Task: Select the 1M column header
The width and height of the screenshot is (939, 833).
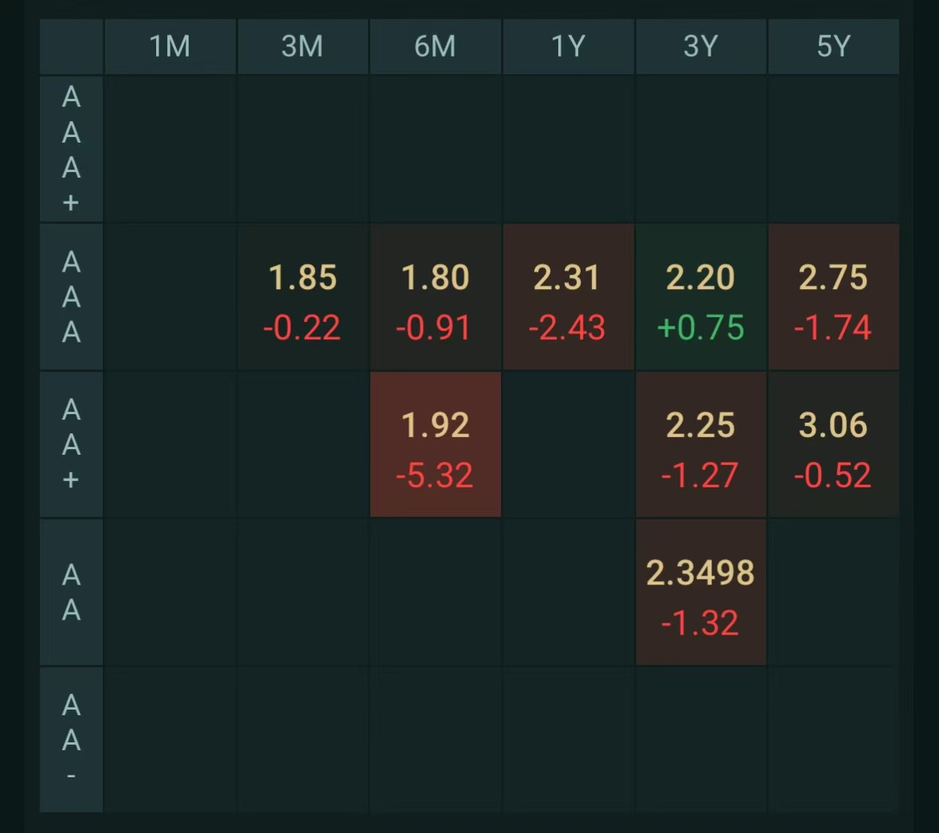Action: (170, 47)
